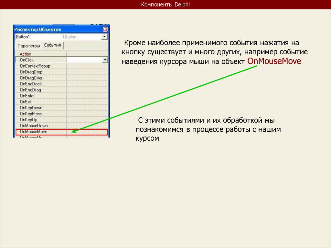Select the OnEndDrag event row
Viewport: 331px width, 248px height.
click(61, 90)
